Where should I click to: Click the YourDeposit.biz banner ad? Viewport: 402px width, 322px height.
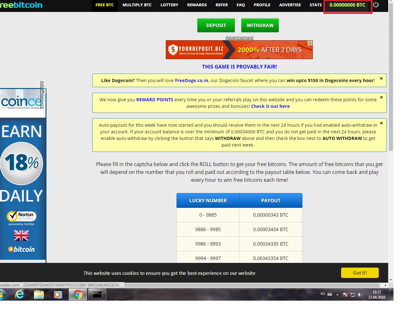point(239,50)
